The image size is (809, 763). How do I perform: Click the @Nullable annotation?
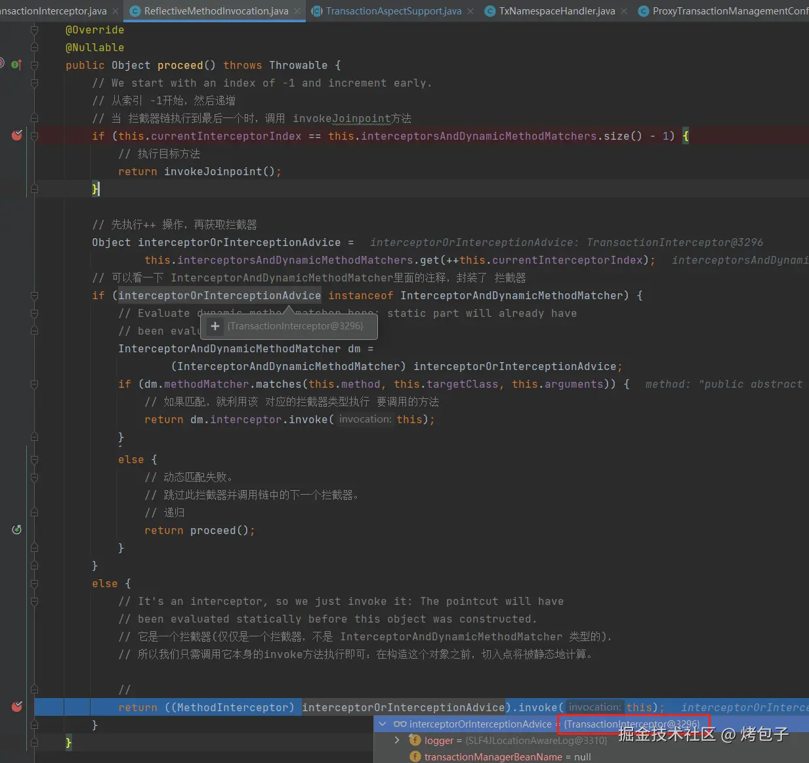(x=94, y=47)
